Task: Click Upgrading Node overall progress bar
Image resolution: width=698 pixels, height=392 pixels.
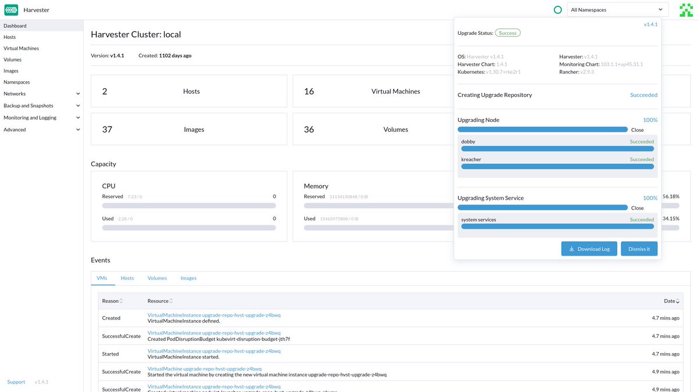Action: pyautogui.click(x=543, y=130)
